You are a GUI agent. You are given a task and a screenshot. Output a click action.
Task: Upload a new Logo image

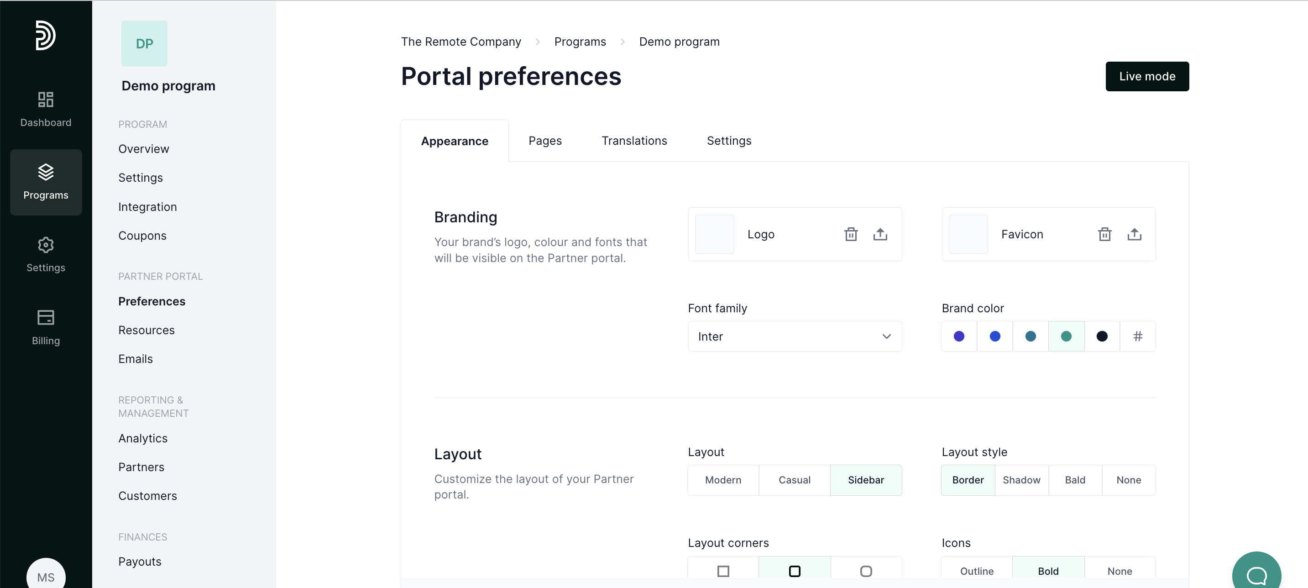tap(880, 234)
